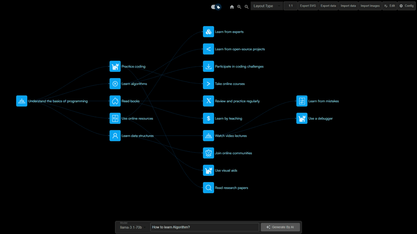This screenshot has height=234, width=417.
Task: Click the 'Practice coding' label
Action: coord(133,66)
